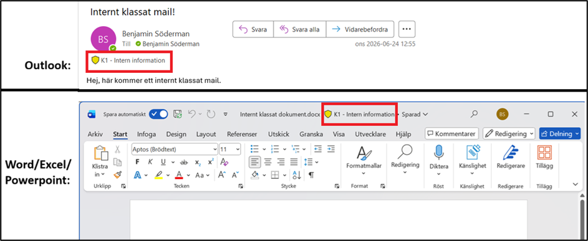This screenshot has height=241, width=588.
Task: Open the more actions ellipsis in Outlook
Action: (x=407, y=29)
